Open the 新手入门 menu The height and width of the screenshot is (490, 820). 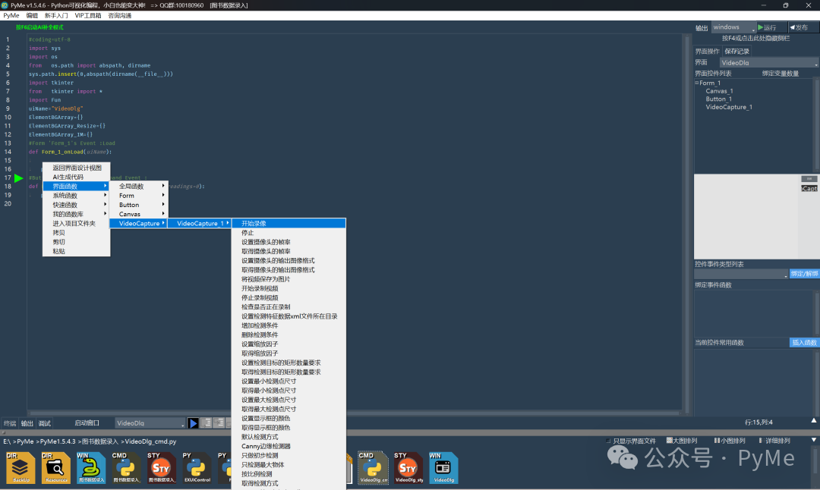(56, 16)
